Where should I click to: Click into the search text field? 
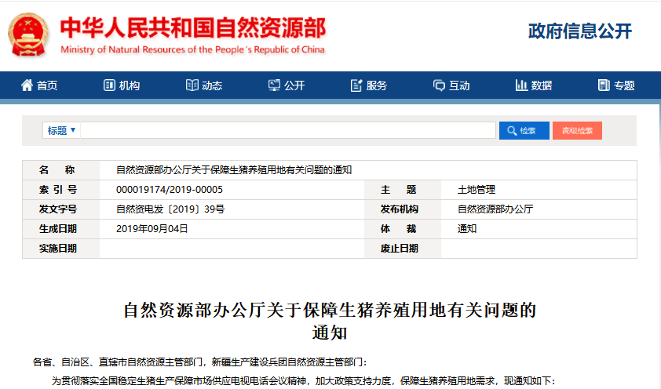(x=288, y=130)
